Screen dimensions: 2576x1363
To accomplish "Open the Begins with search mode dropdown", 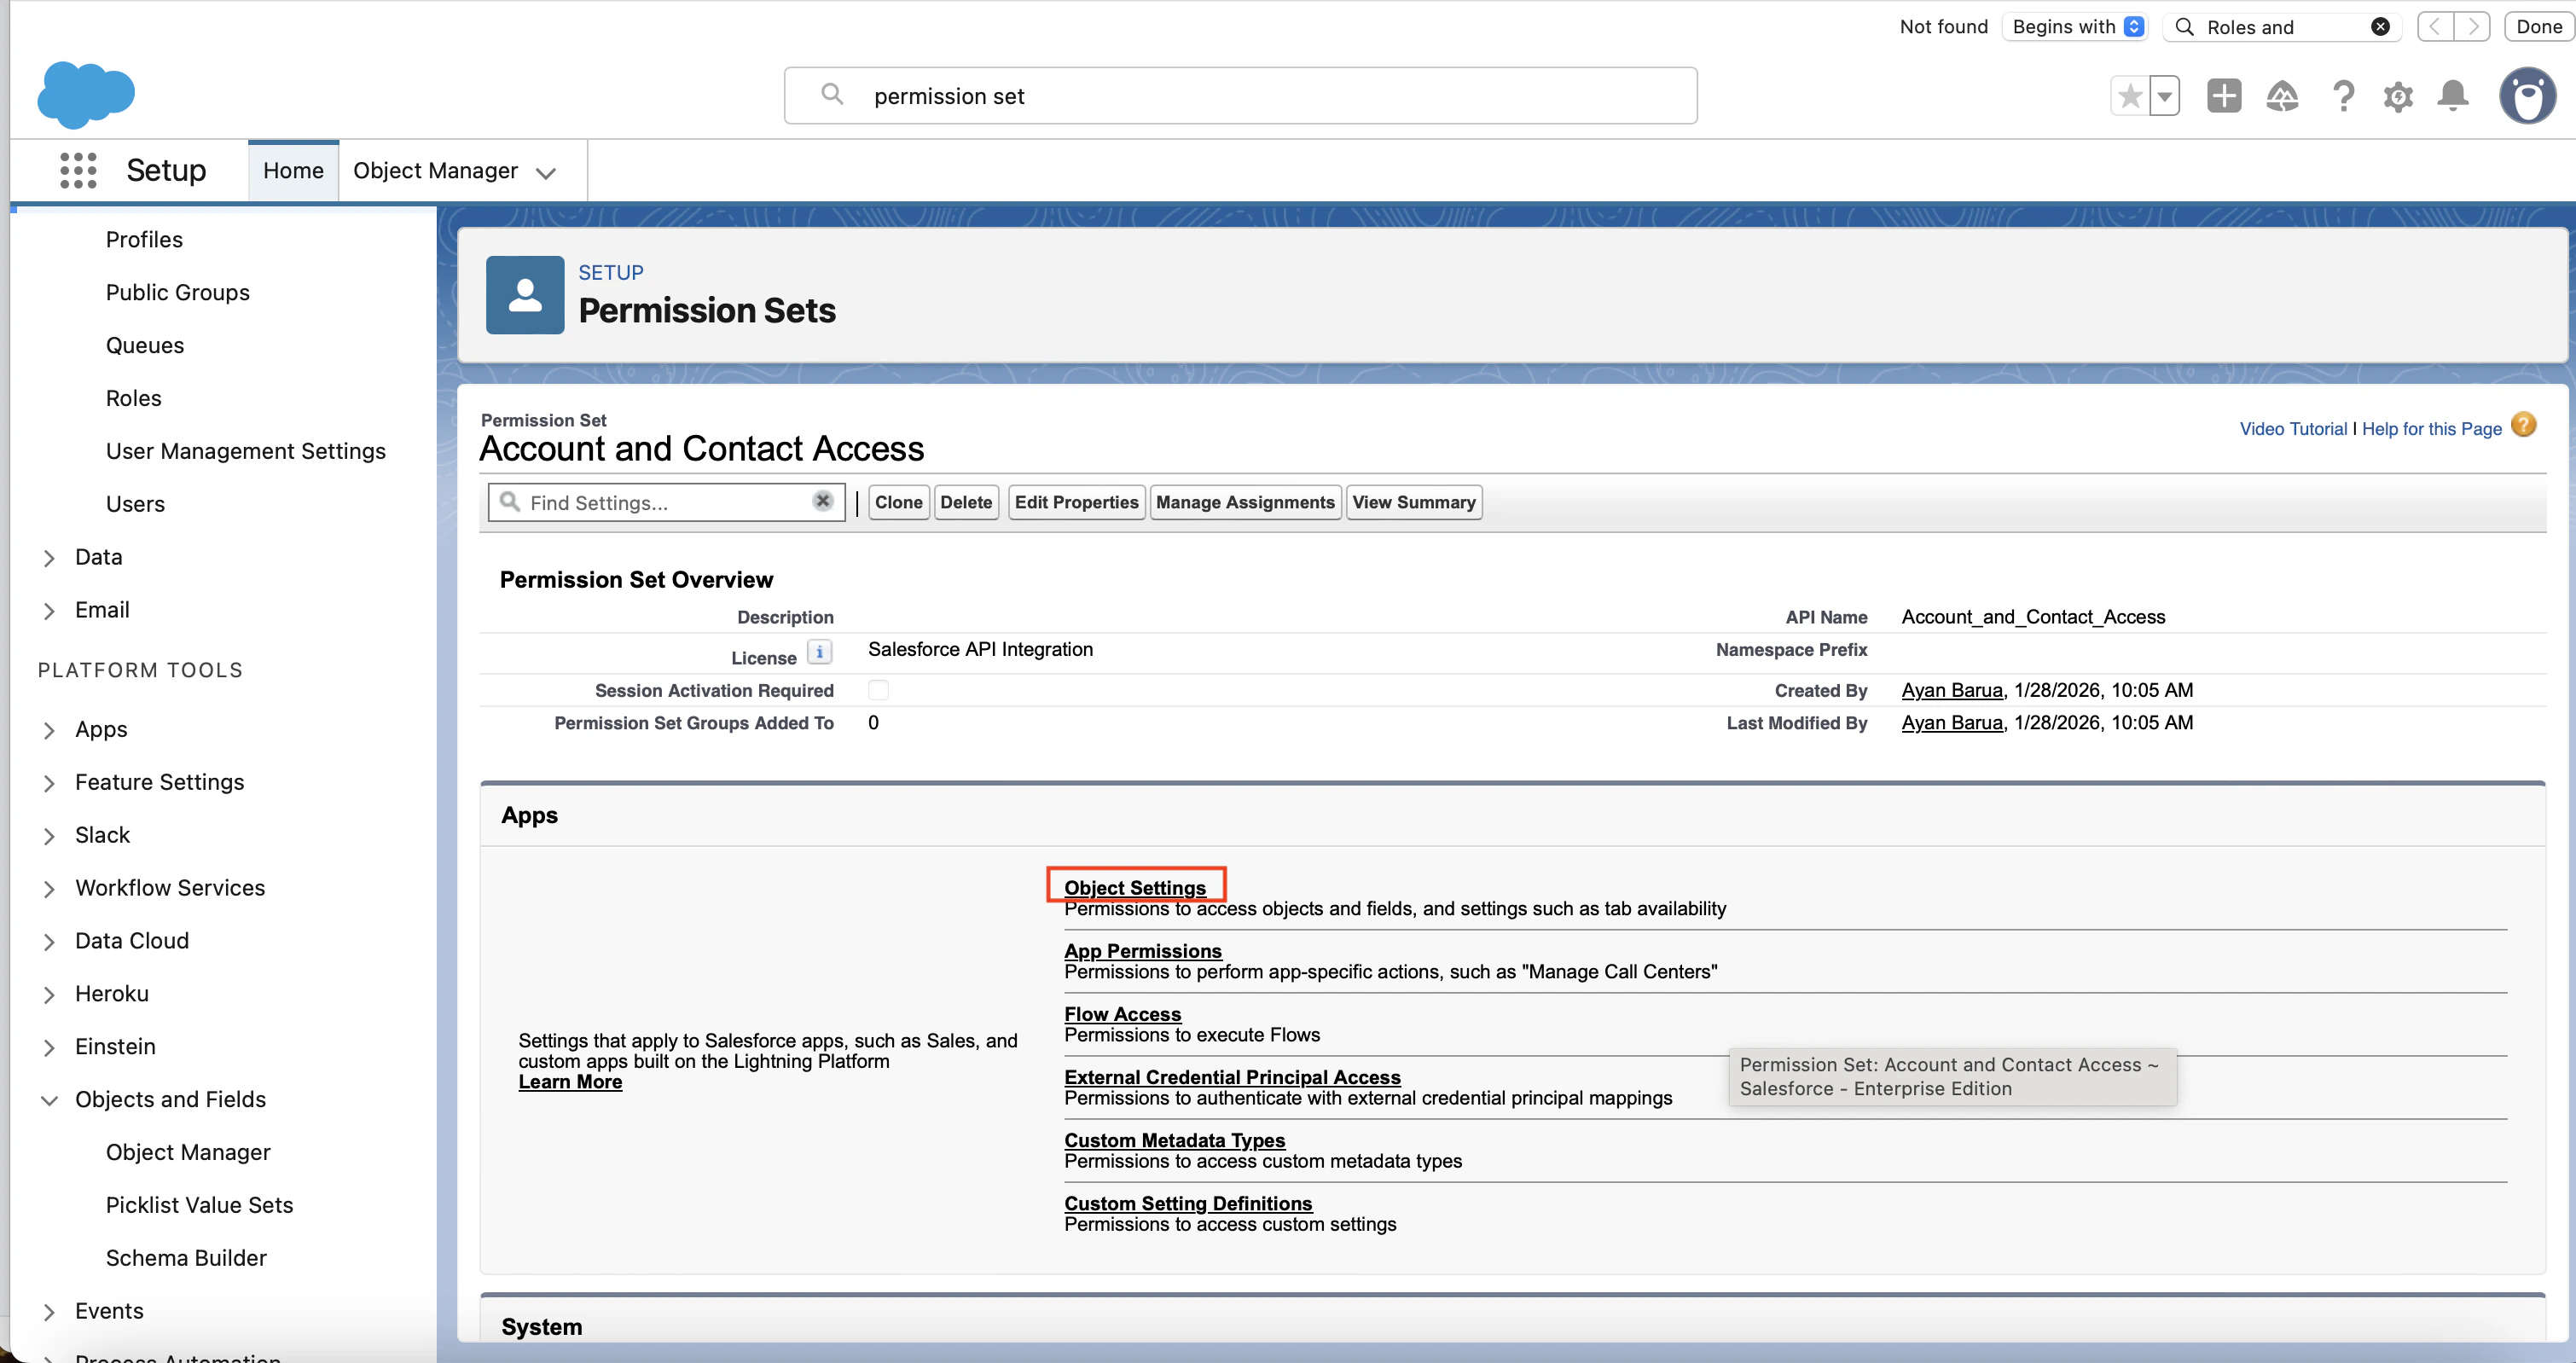I will (x=2077, y=27).
